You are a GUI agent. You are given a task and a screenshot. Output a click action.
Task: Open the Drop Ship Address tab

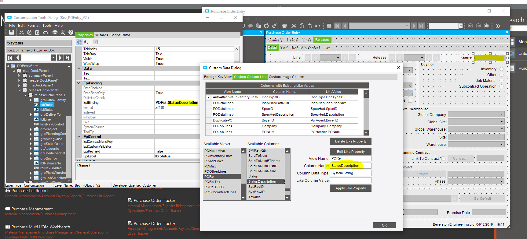coord(305,48)
